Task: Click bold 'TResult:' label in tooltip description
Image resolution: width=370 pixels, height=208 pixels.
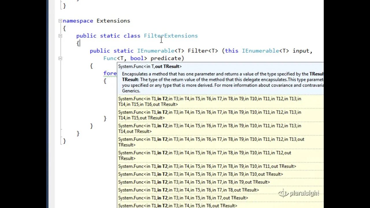Action: pos(130,79)
